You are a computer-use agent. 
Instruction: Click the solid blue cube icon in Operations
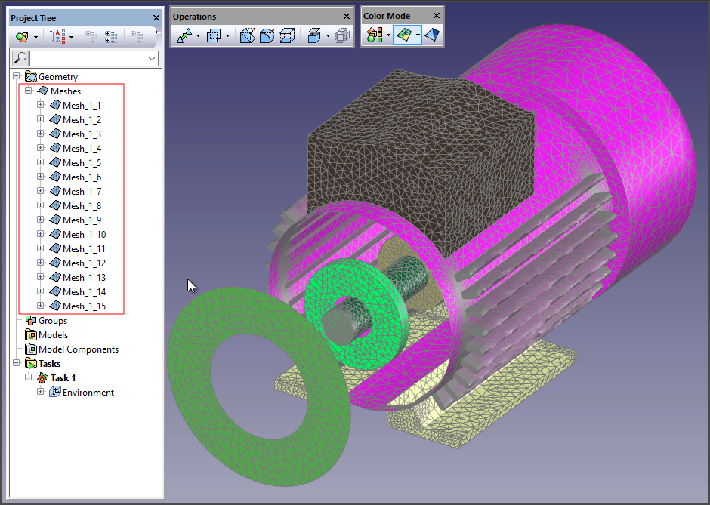pos(315,35)
